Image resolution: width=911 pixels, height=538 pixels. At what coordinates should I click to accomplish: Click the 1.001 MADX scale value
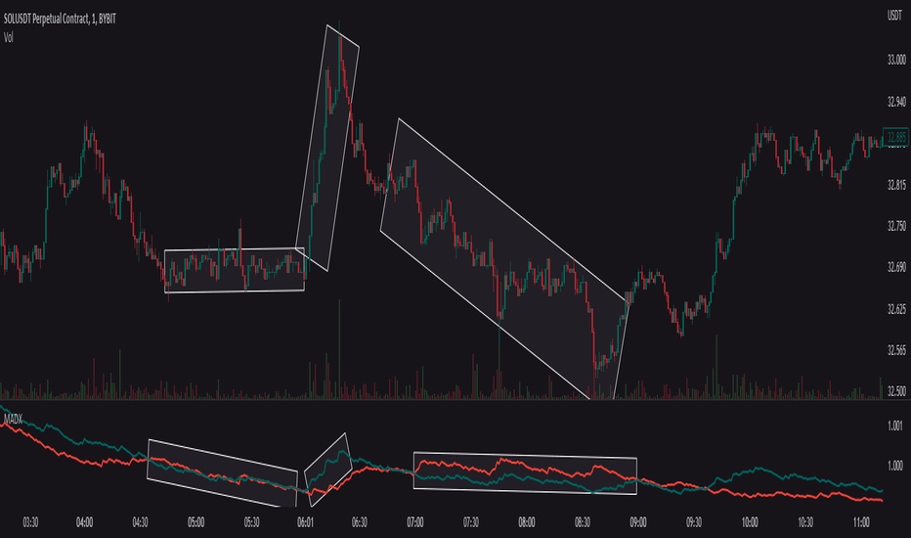[x=895, y=426]
